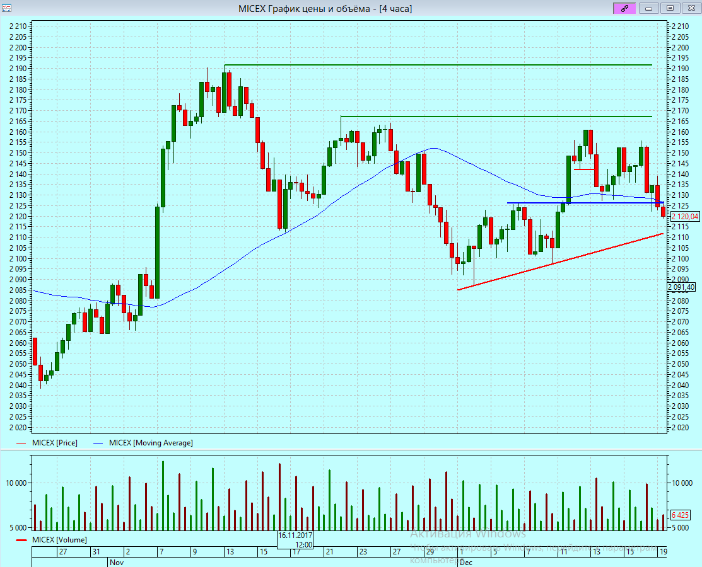Click the price marker label 2 091,40
The width and height of the screenshot is (702, 567).
(682, 287)
